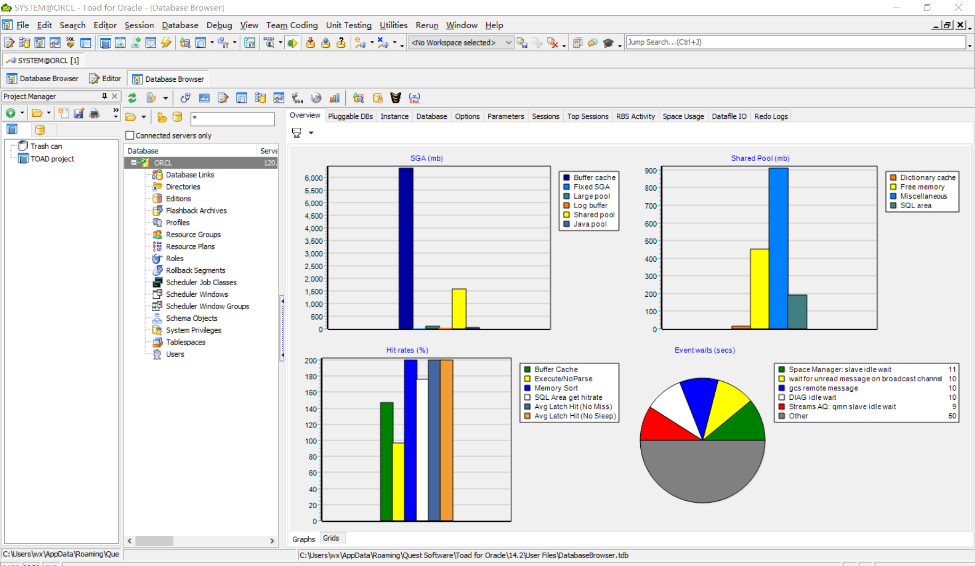Screen dimensions: 975x566
Task: Open dropdown next to add project item
Action: pyautogui.click(x=22, y=113)
